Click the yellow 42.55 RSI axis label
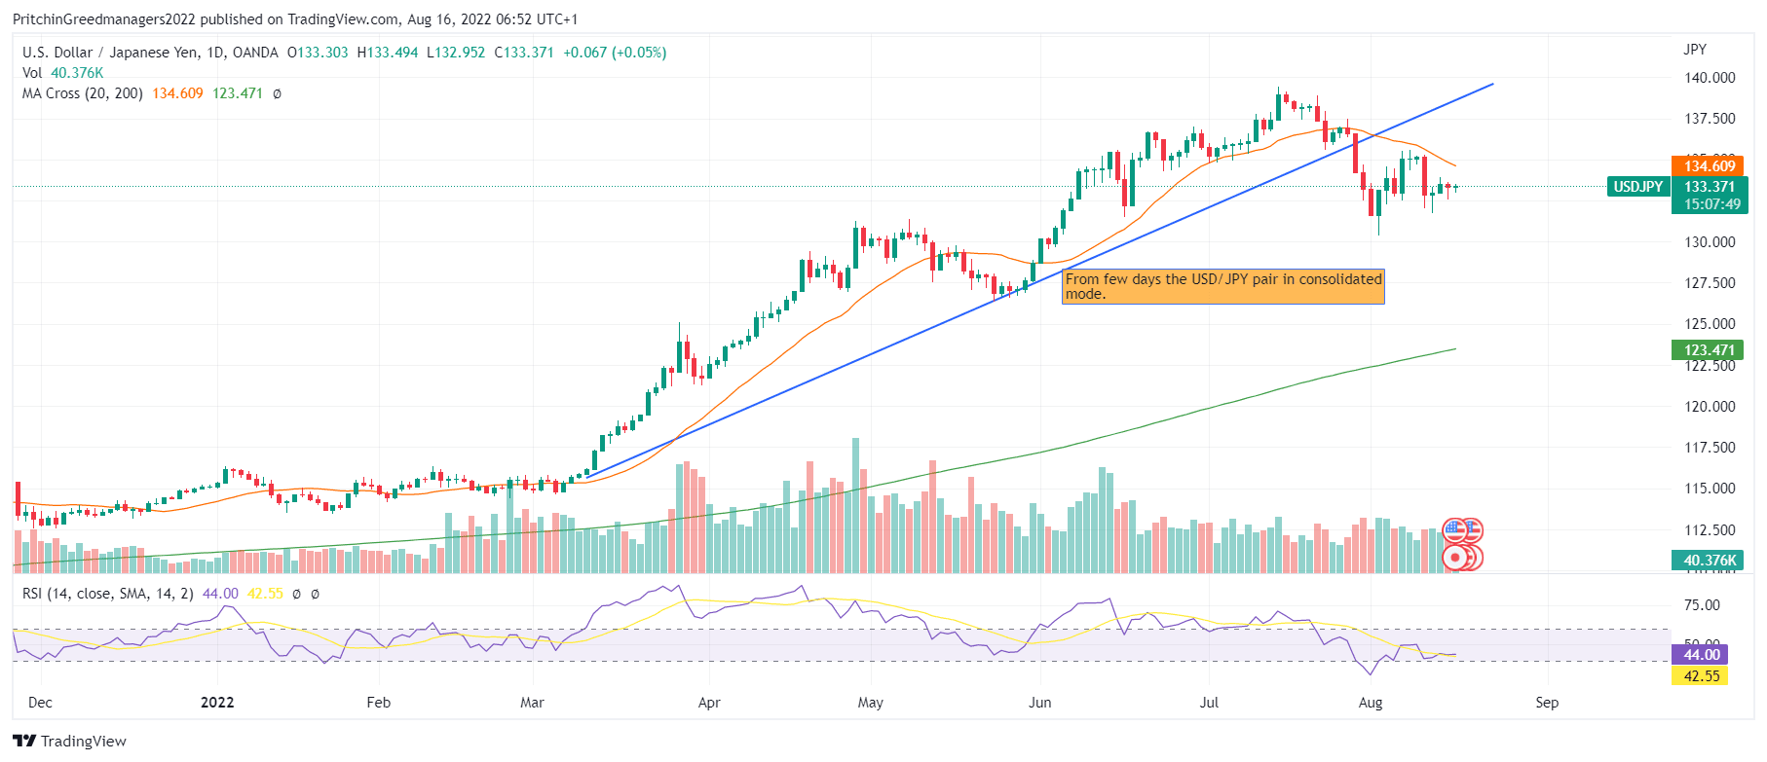 coord(1701,675)
